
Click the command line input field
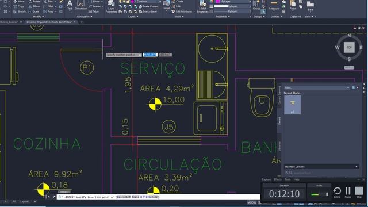159,197
